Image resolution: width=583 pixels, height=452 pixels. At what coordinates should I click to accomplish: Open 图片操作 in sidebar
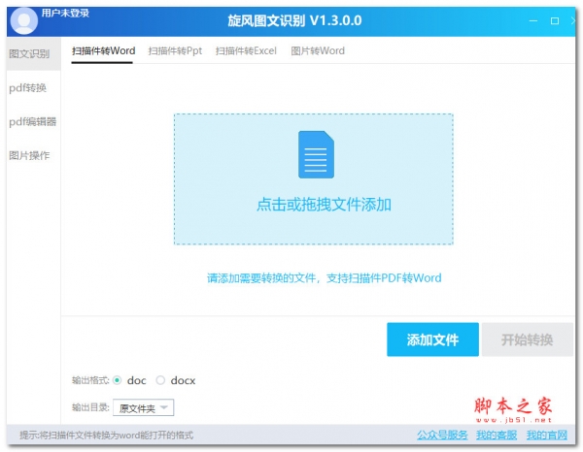[29, 155]
